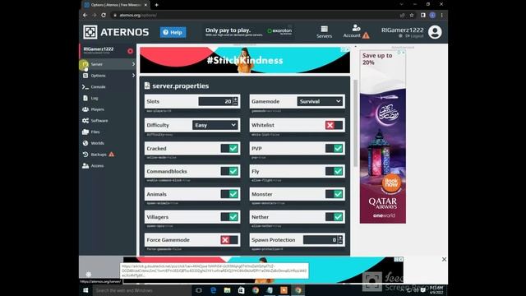Reload the page

[x=104, y=15]
